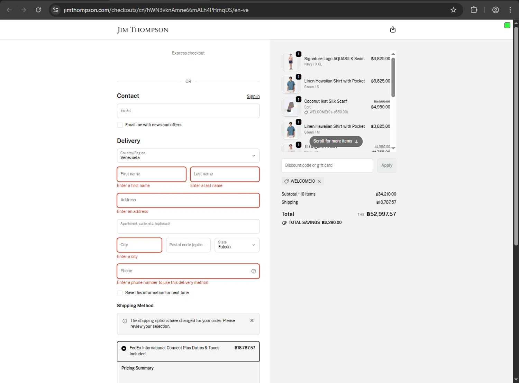
Task: Click the browser address bar URL
Action: (156, 10)
